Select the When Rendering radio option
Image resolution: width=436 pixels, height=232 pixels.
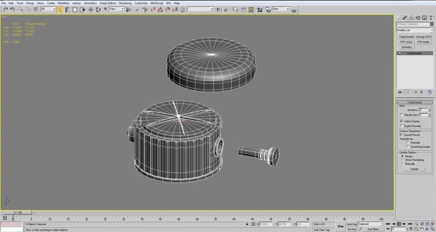(x=402, y=160)
